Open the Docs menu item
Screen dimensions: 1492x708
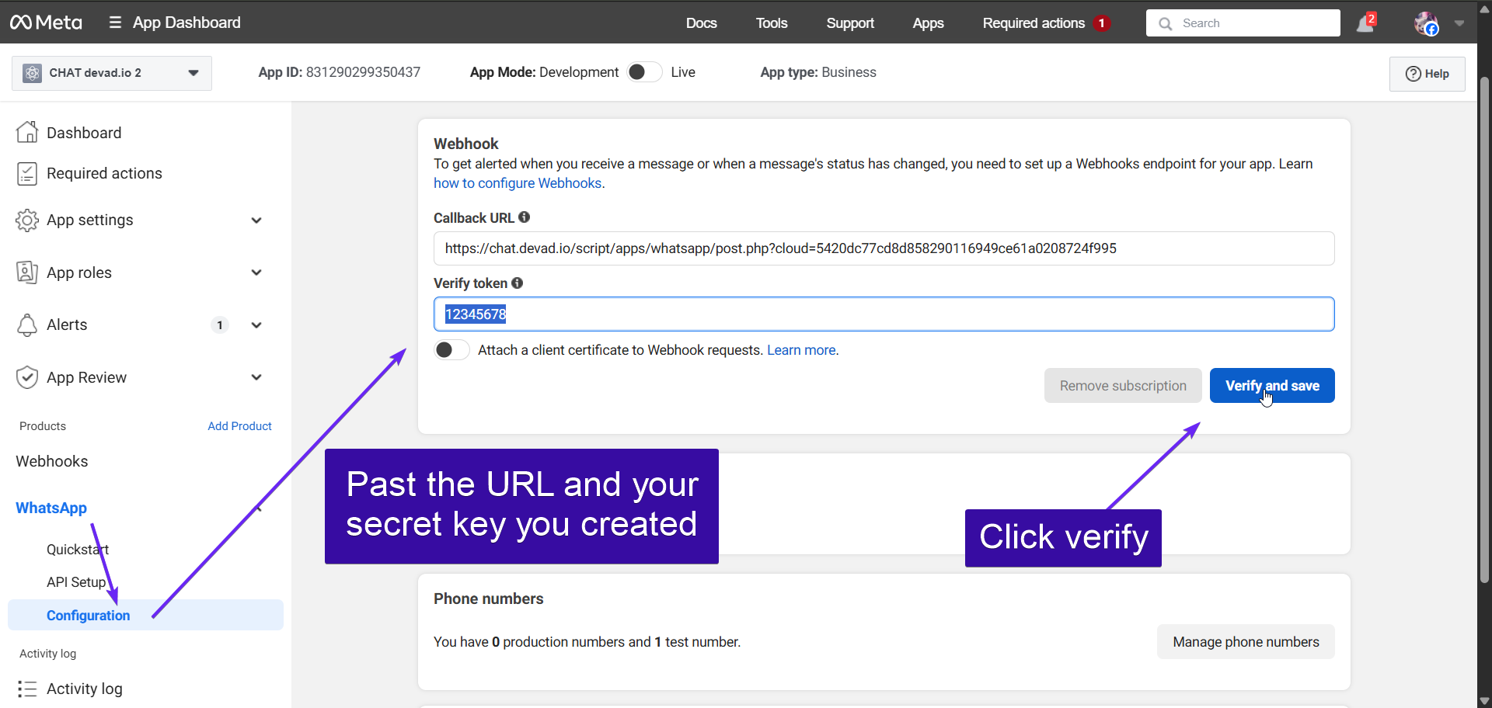click(x=701, y=23)
